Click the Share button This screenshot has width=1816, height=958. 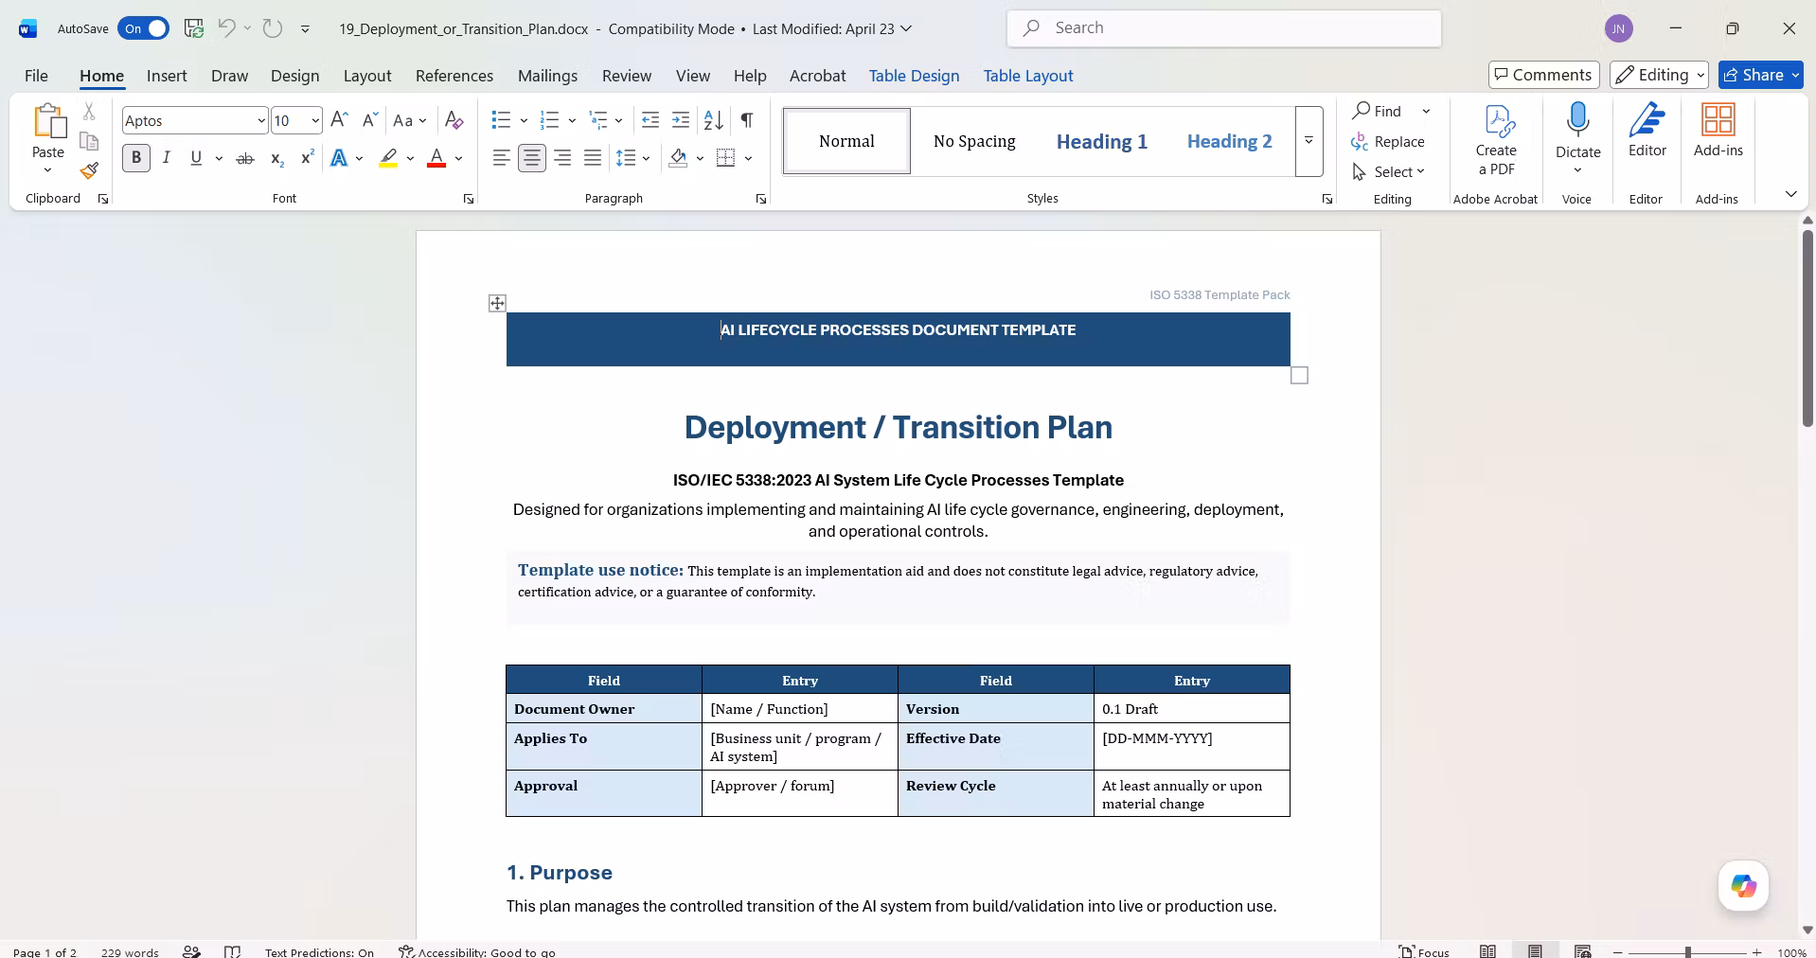(1761, 75)
